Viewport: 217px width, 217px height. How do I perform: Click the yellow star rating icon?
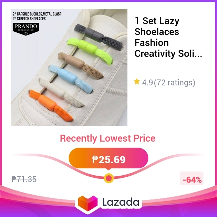pos(137,82)
